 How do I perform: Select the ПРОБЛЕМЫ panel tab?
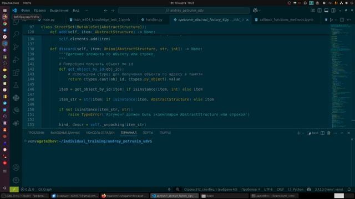[35, 133]
